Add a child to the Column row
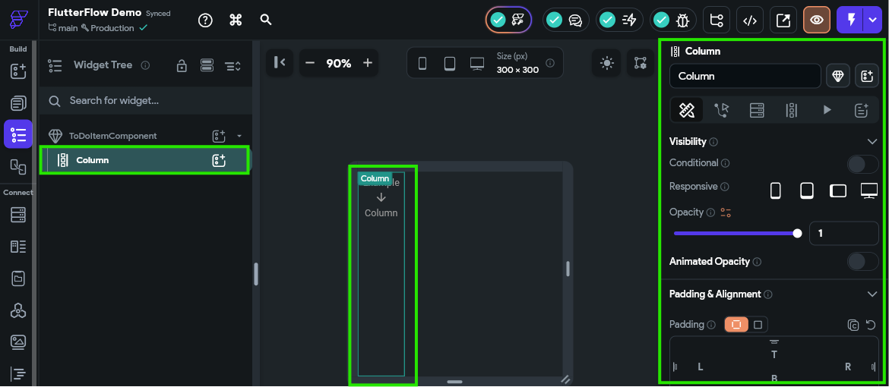 [x=219, y=160]
